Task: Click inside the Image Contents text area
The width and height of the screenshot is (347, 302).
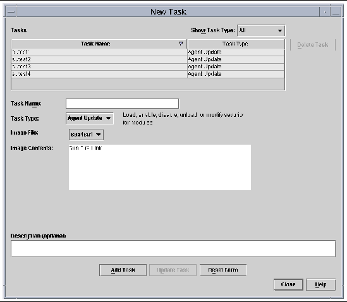Action: [x=160, y=167]
